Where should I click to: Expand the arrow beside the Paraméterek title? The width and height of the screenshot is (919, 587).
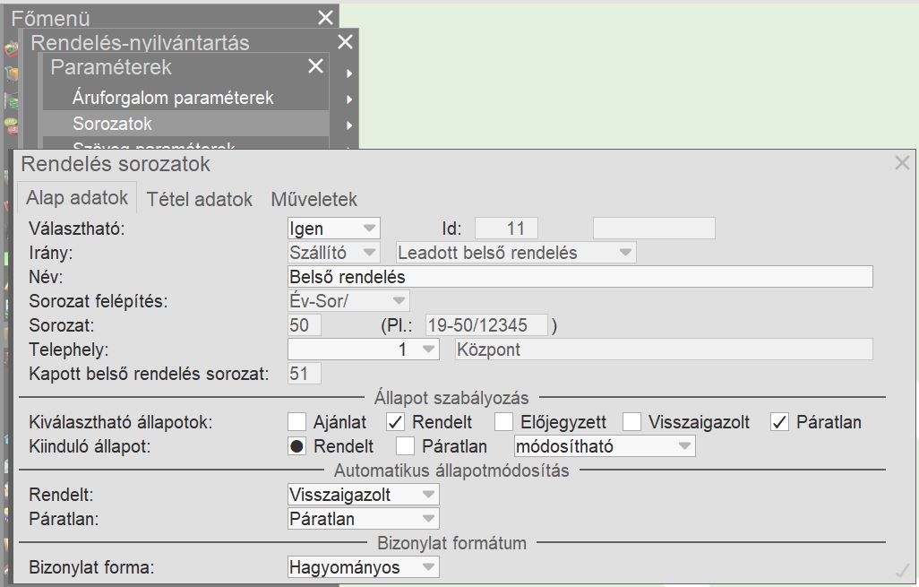348,73
